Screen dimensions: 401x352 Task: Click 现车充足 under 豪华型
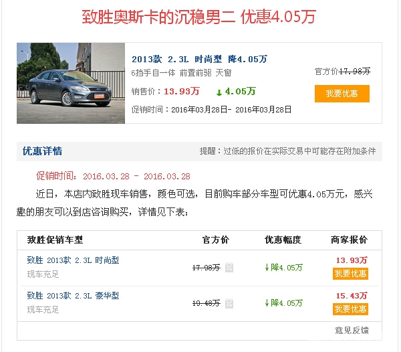pos(43,310)
